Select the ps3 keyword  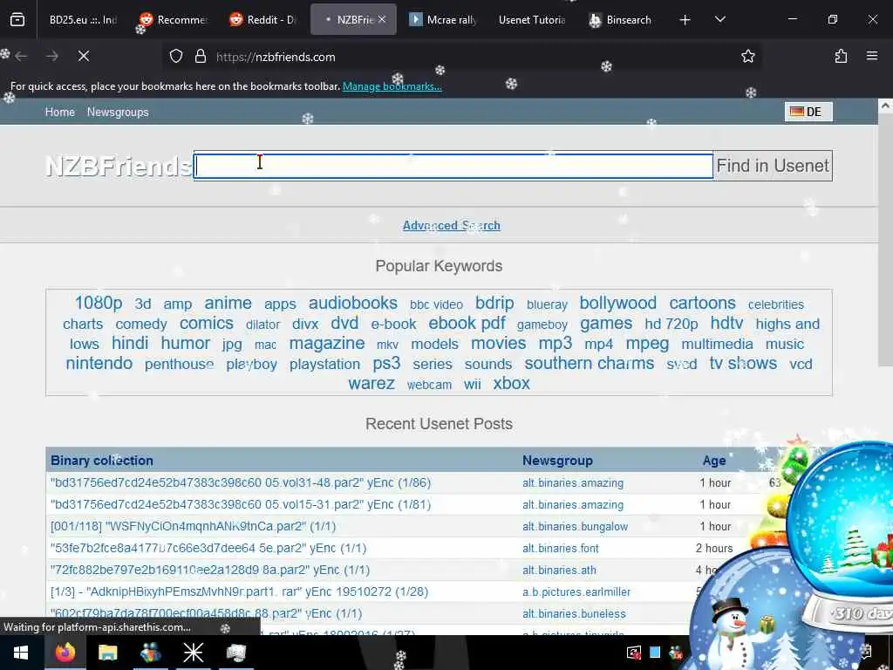[x=386, y=364]
